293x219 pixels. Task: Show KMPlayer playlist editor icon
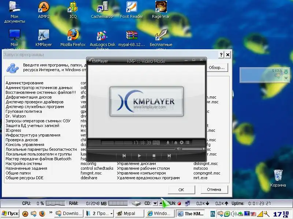[x=188, y=142]
